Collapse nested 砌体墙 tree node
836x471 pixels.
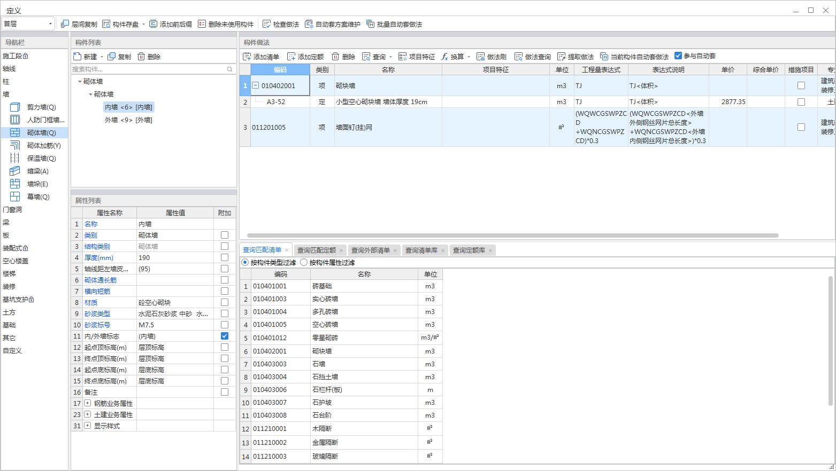[x=90, y=95]
